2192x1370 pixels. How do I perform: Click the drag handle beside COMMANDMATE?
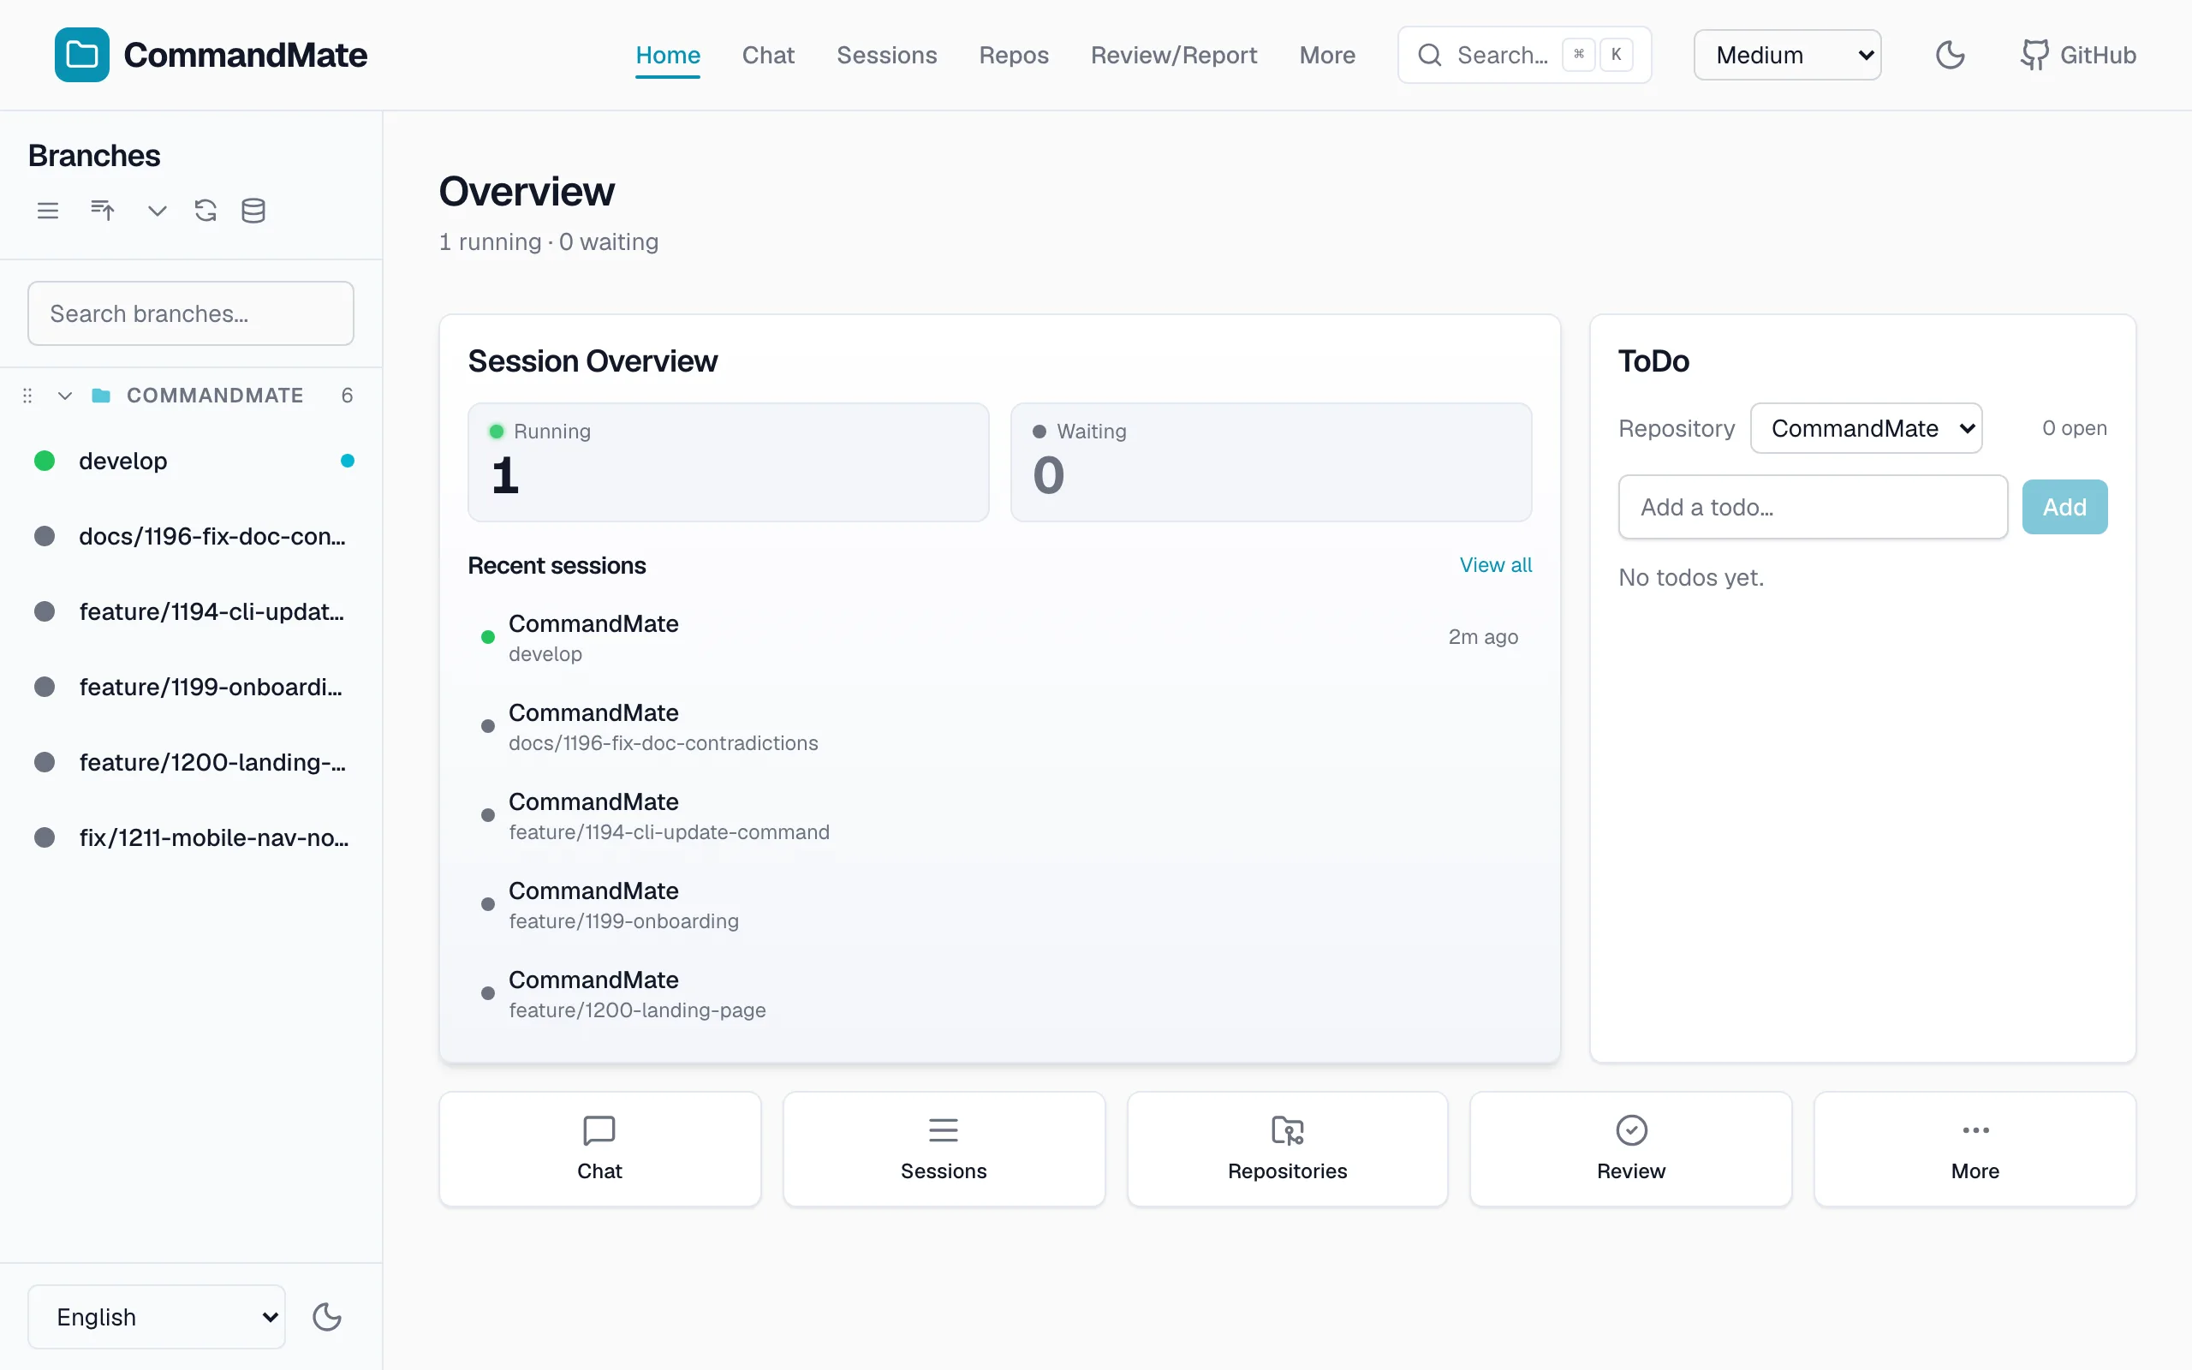tap(27, 396)
